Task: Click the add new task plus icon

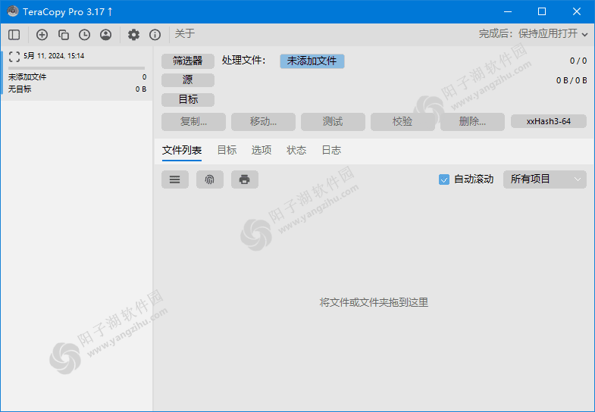Action: pos(42,35)
